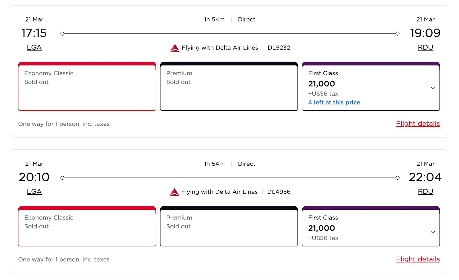
Task: Click departure endpoint marker of 17:15 route line
Action: 62,34
